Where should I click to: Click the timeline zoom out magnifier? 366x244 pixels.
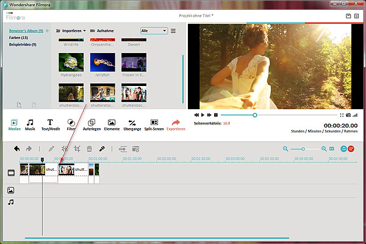point(285,149)
